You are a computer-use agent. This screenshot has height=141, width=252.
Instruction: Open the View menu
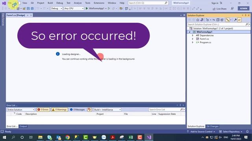click(24, 3)
